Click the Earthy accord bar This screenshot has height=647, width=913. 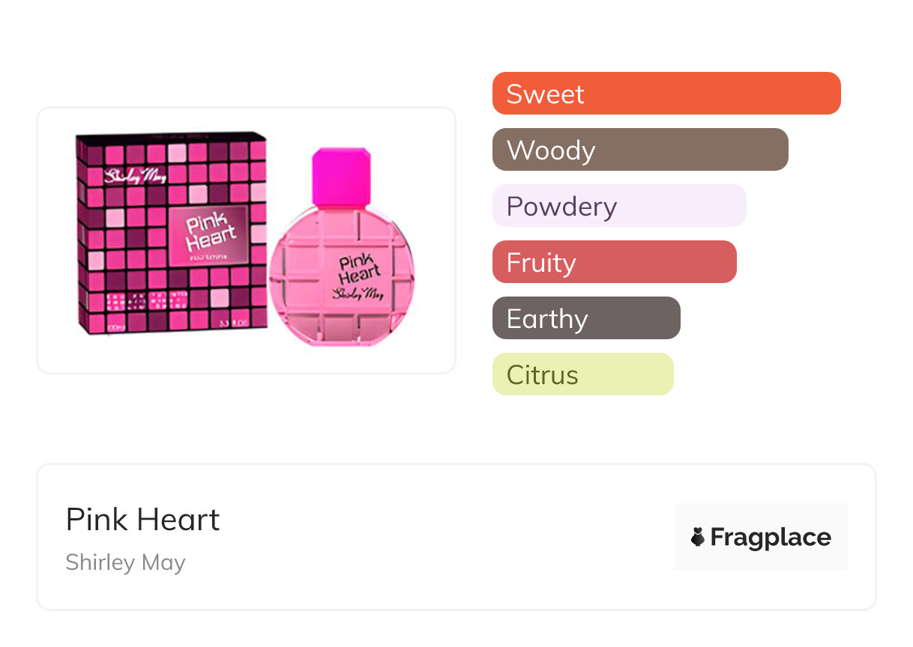(x=585, y=318)
